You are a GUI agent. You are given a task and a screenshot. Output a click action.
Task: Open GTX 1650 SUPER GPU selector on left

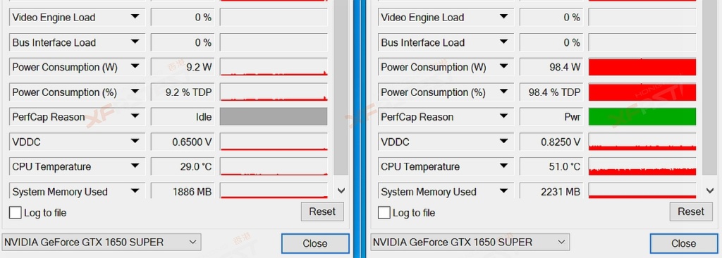[102, 242]
